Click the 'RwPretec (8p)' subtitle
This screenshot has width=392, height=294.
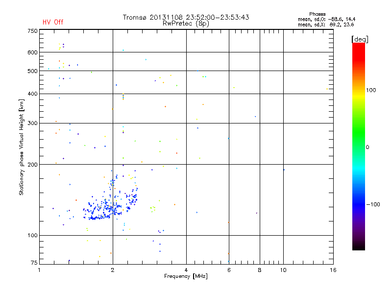tap(186, 24)
